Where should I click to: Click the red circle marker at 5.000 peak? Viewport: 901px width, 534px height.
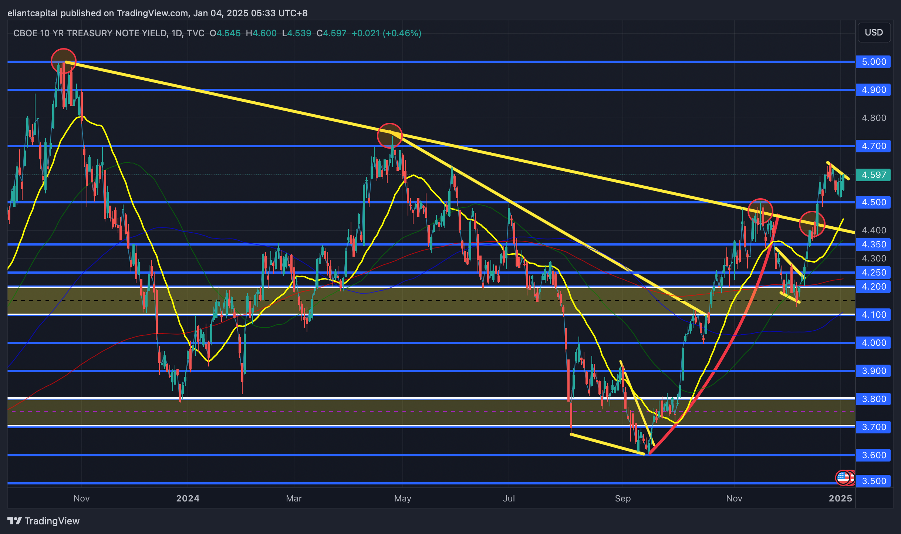coord(64,61)
